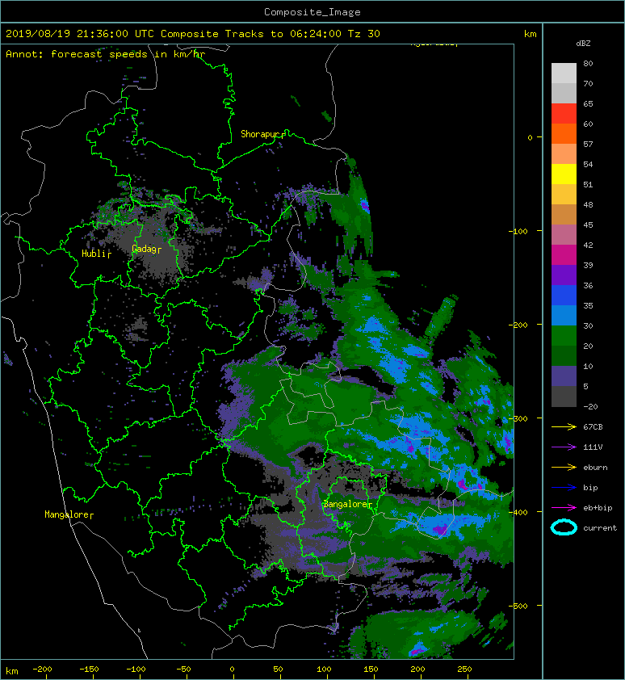Pick the gray swatch between 70 and 65
This screenshot has height=680, width=625.
564,93
